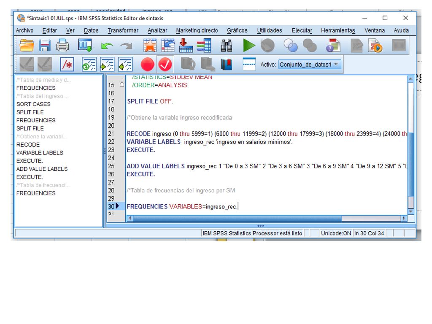The height and width of the screenshot is (324, 432).
Task: Toggle comment selection with the red asterisk icon
Action: [x=67, y=65]
